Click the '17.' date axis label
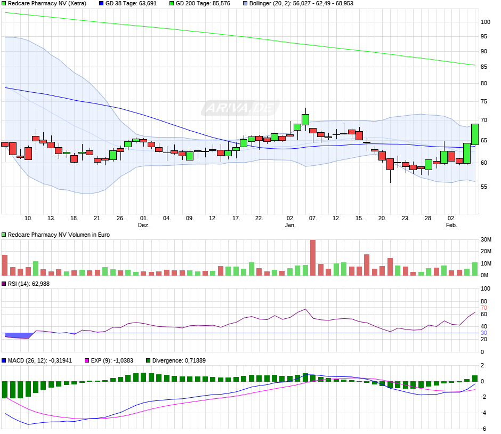The height and width of the screenshot is (434, 501). [x=236, y=218]
